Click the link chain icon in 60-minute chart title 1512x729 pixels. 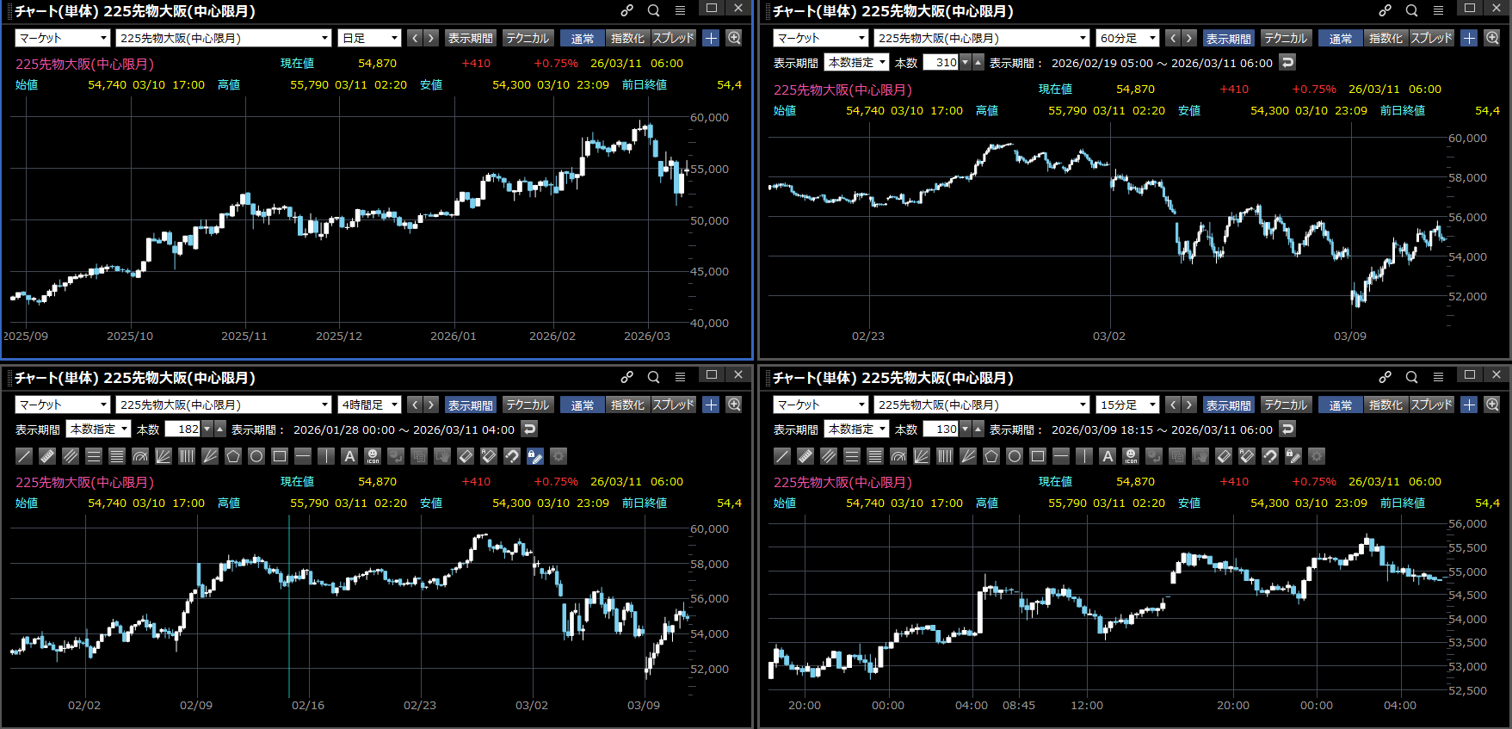(x=1385, y=10)
